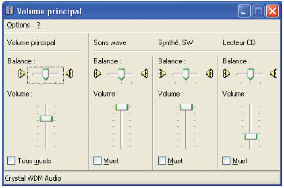Image resolution: width=284 pixels, height=188 pixels.
Task: Click the Volume principal title bar app icon
Action: pyautogui.click(x=9, y=11)
